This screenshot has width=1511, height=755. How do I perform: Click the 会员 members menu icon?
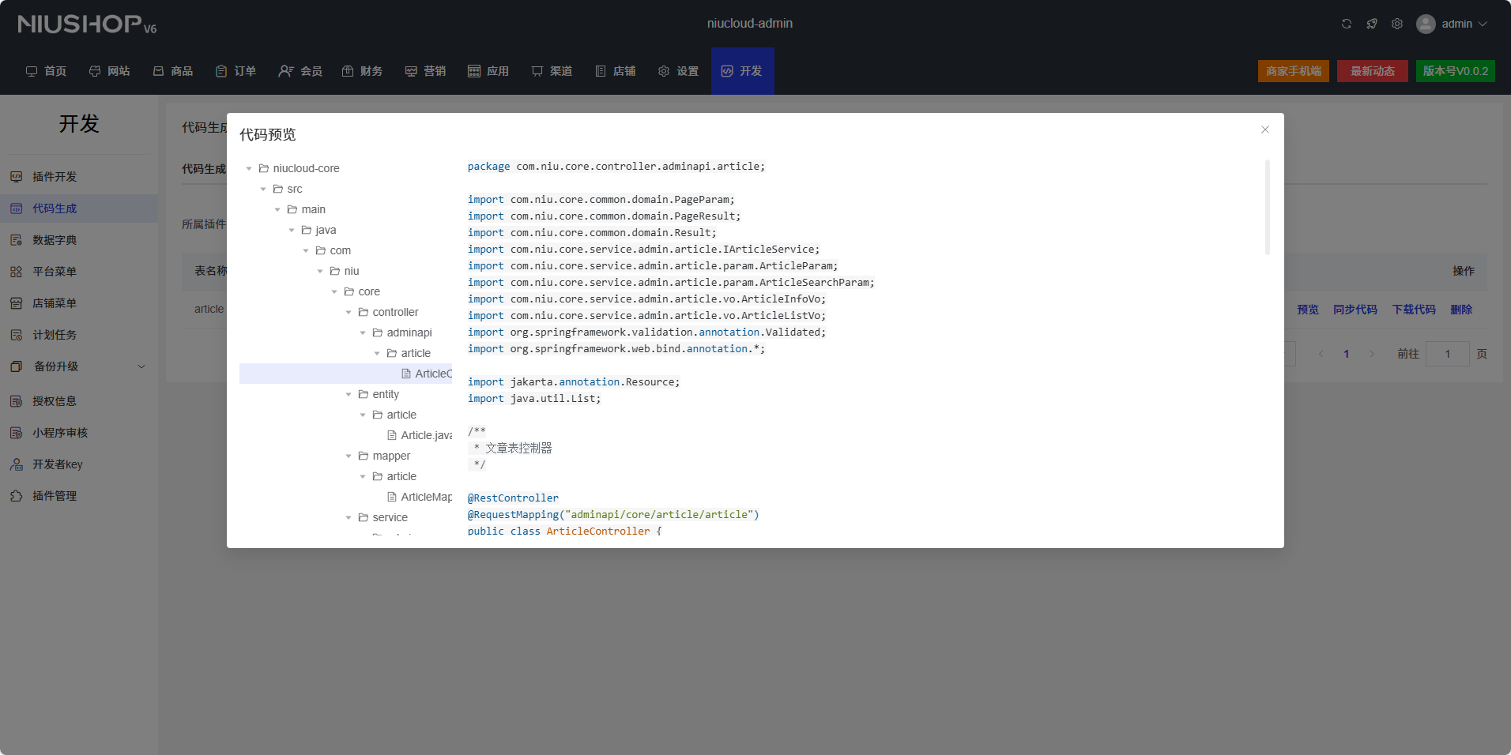click(x=286, y=71)
